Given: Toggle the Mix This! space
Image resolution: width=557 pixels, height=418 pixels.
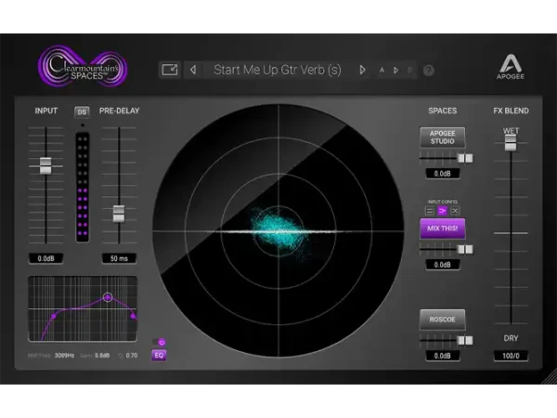Looking at the screenshot, I should point(442,229).
